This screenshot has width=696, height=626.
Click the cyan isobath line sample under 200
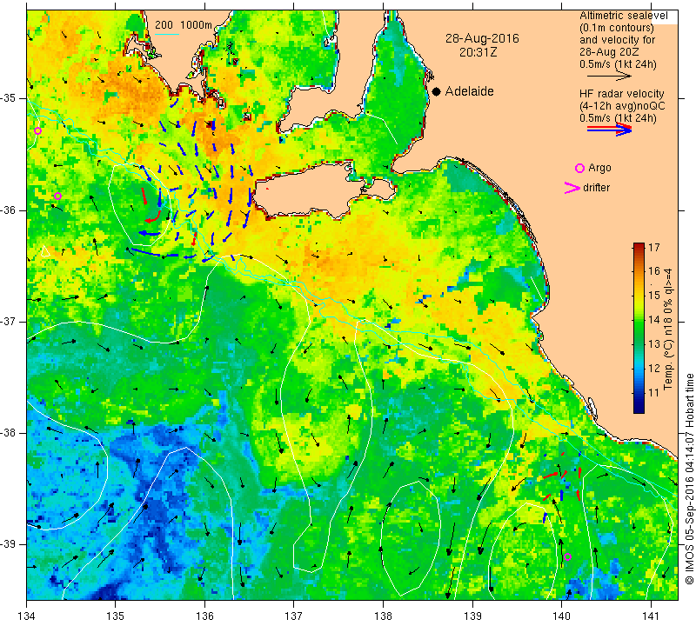(x=167, y=34)
